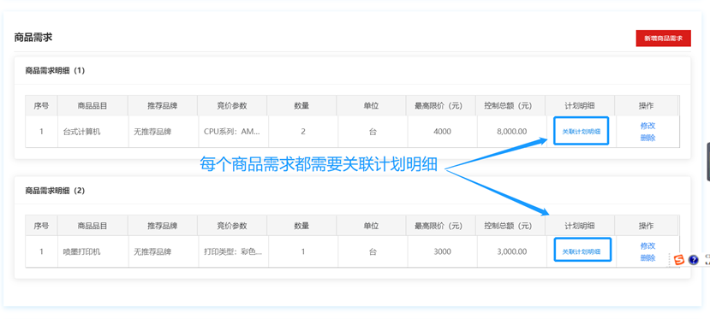Click quantity 2 in 台式计算机 row

point(303,132)
